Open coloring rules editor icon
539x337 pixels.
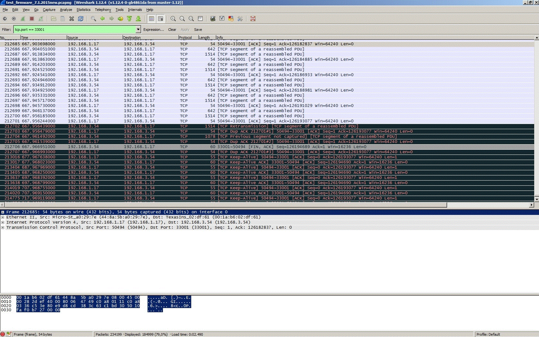coord(231,19)
